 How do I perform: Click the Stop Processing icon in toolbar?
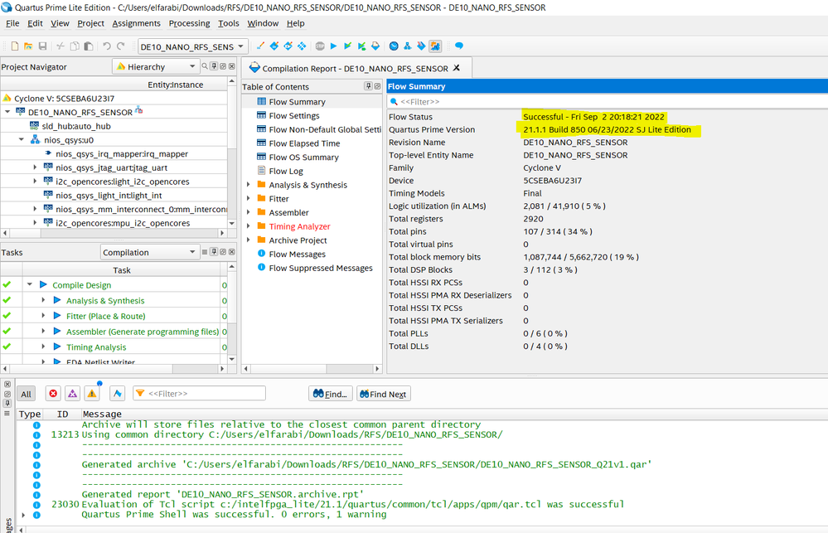[320, 46]
